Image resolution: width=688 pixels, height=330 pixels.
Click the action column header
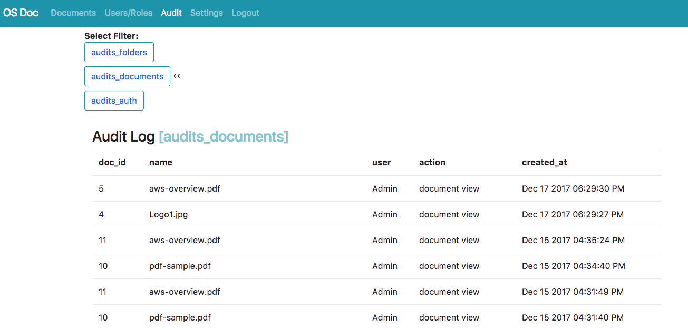pos(432,162)
